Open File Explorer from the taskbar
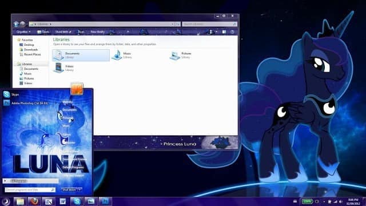 21,201
